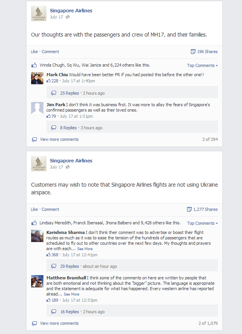Expand Top Comments dropdown on Ukraine airspace post
This screenshot has height=334, width=242.
202,223
